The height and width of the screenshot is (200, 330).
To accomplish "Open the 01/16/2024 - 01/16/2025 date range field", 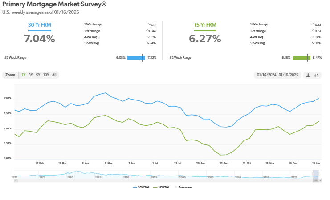I will click(277, 75).
